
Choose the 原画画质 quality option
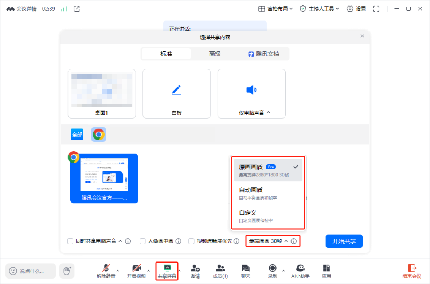pyautogui.click(x=268, y=170)
